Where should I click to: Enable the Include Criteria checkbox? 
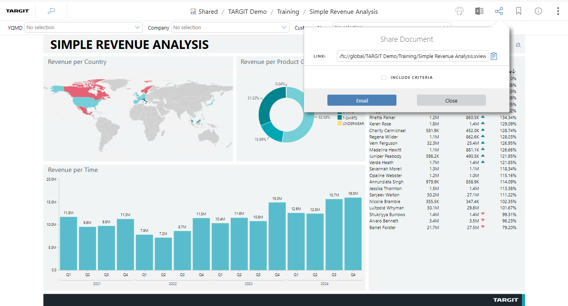384,78
